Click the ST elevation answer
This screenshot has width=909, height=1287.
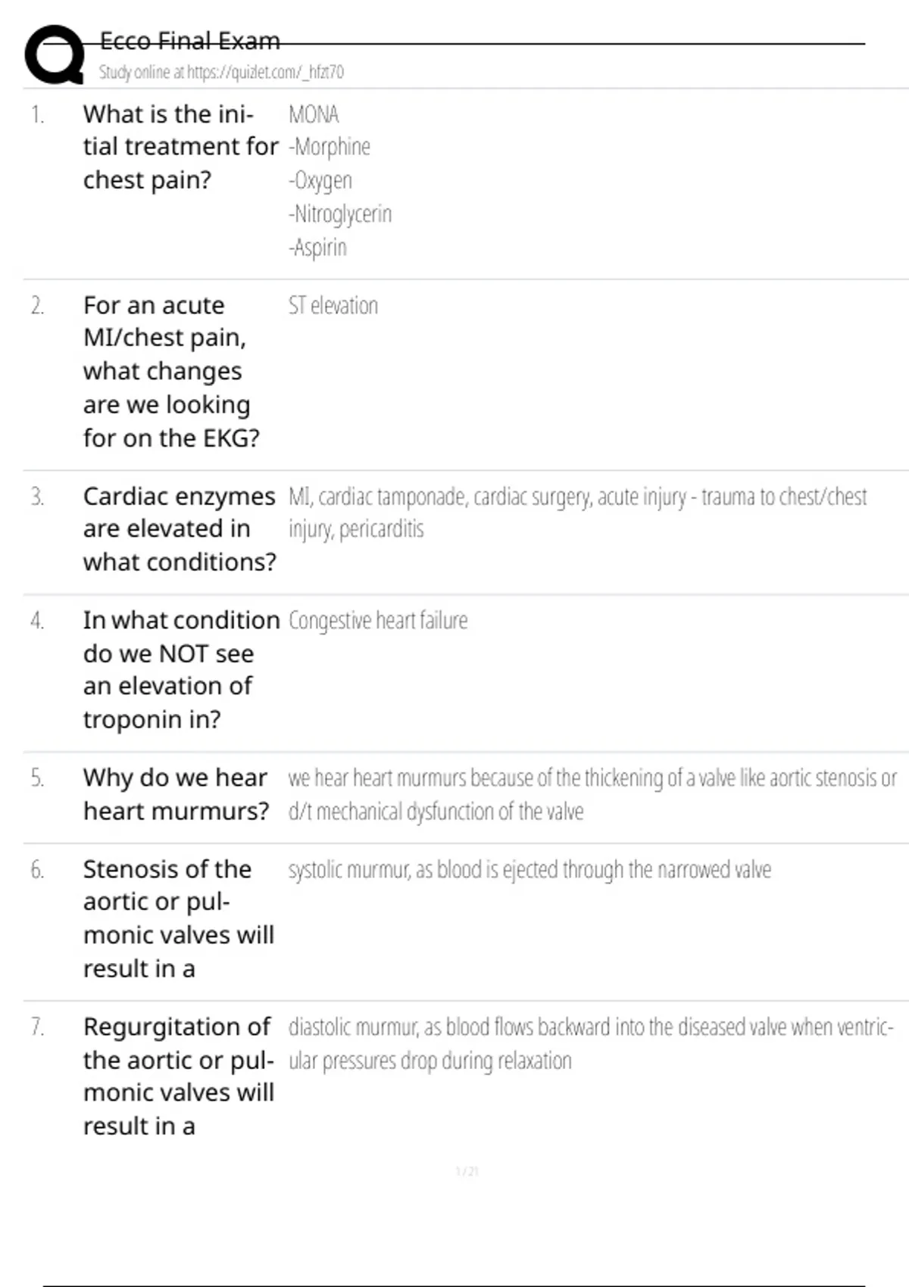click(x=333, y=306)
